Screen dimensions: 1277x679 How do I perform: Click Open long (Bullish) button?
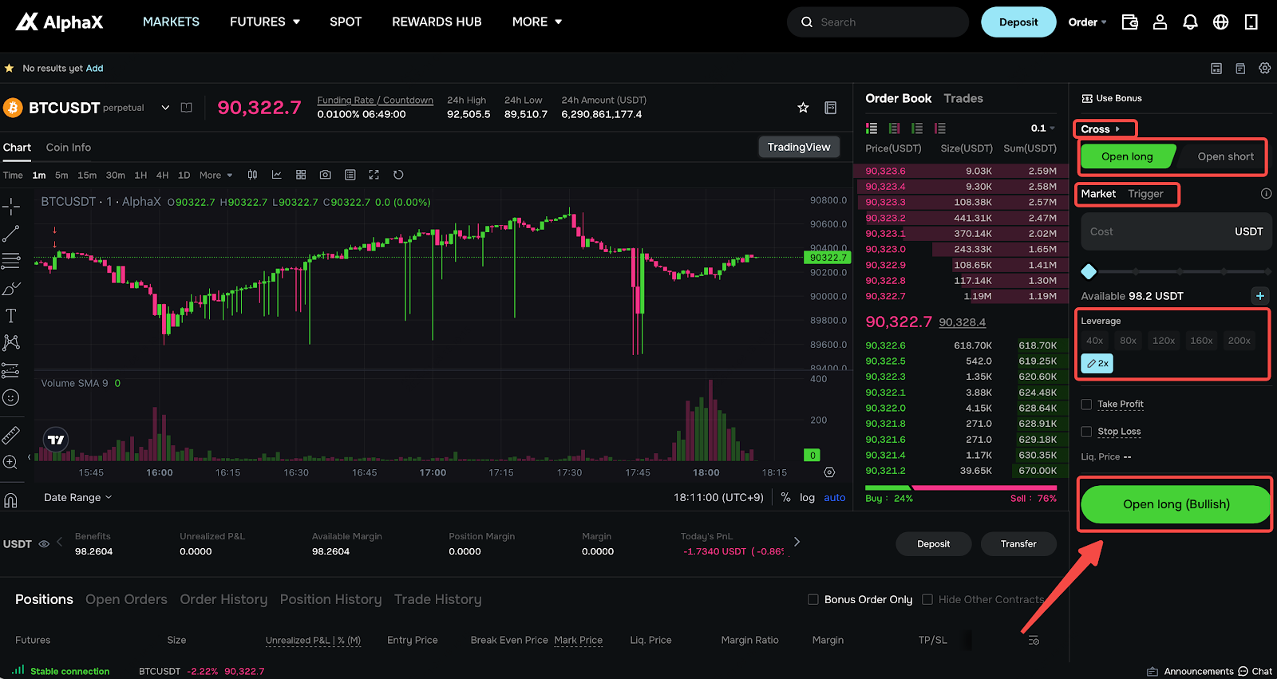tap(1176, 504)
